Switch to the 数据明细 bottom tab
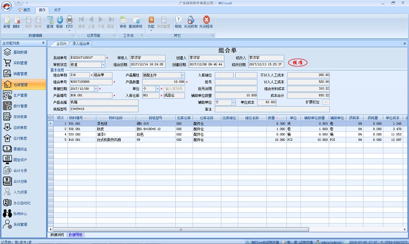Viewport: 409px width, 244px height. (75, 235)
